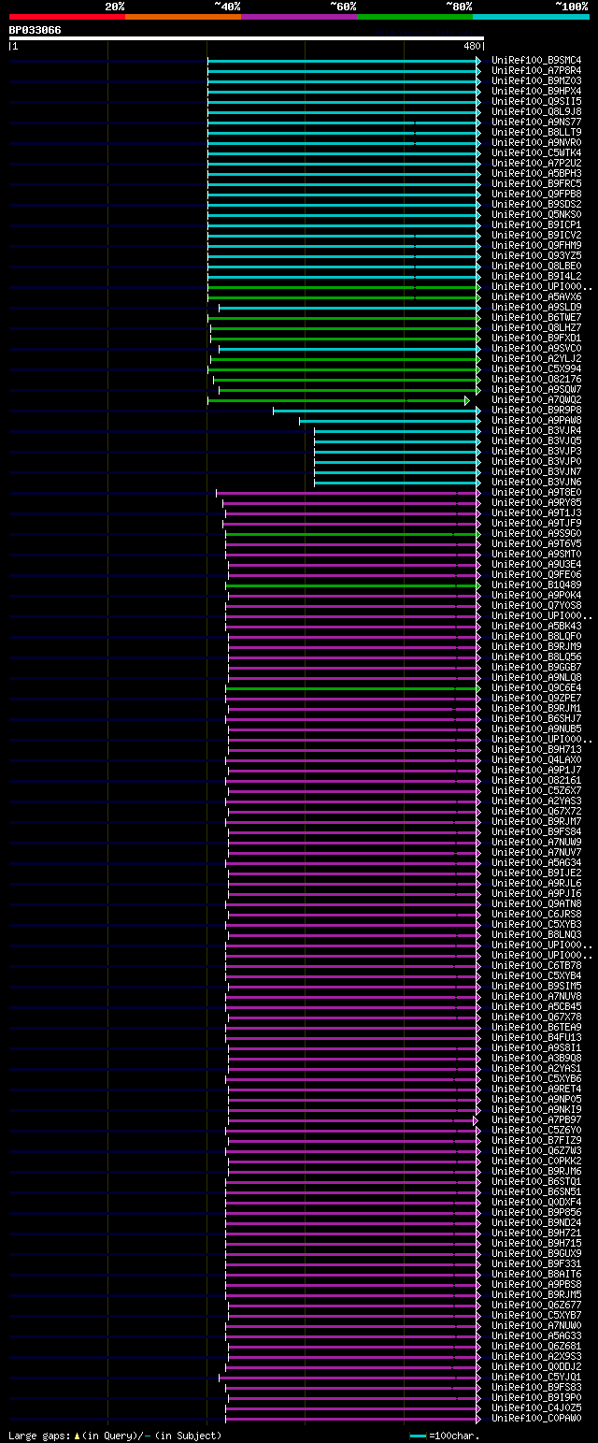Screen dimensions: 598x1443
Task: Click the purple ~60% identity legend segment
Action: click(x=299, y=17)
